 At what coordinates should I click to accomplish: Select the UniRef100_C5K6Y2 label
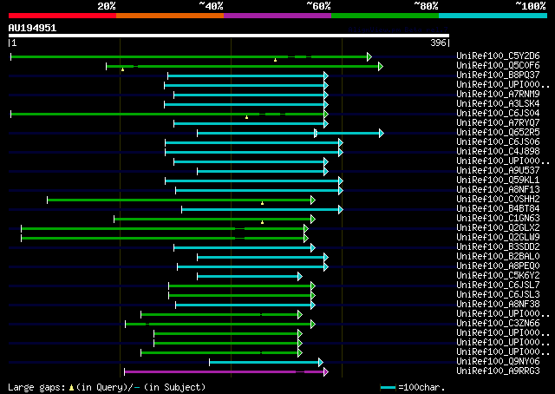point(498,276)
